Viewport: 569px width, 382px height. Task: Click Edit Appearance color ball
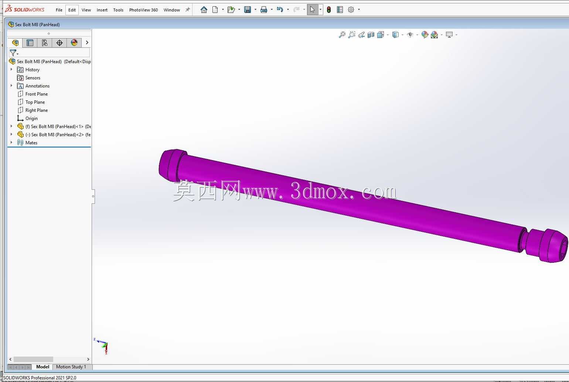point(425,35)
